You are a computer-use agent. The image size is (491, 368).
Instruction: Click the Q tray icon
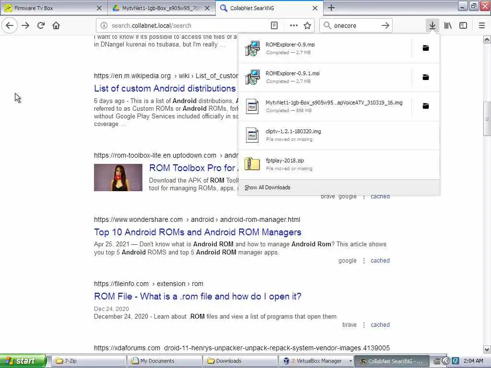456,361
